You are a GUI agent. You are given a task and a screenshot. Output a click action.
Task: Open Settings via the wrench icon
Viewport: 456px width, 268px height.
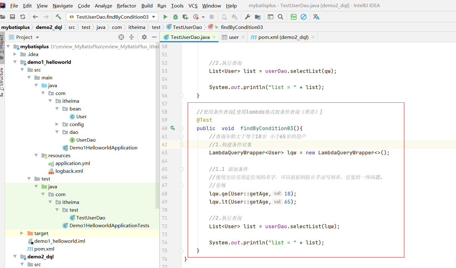(247, 17)
